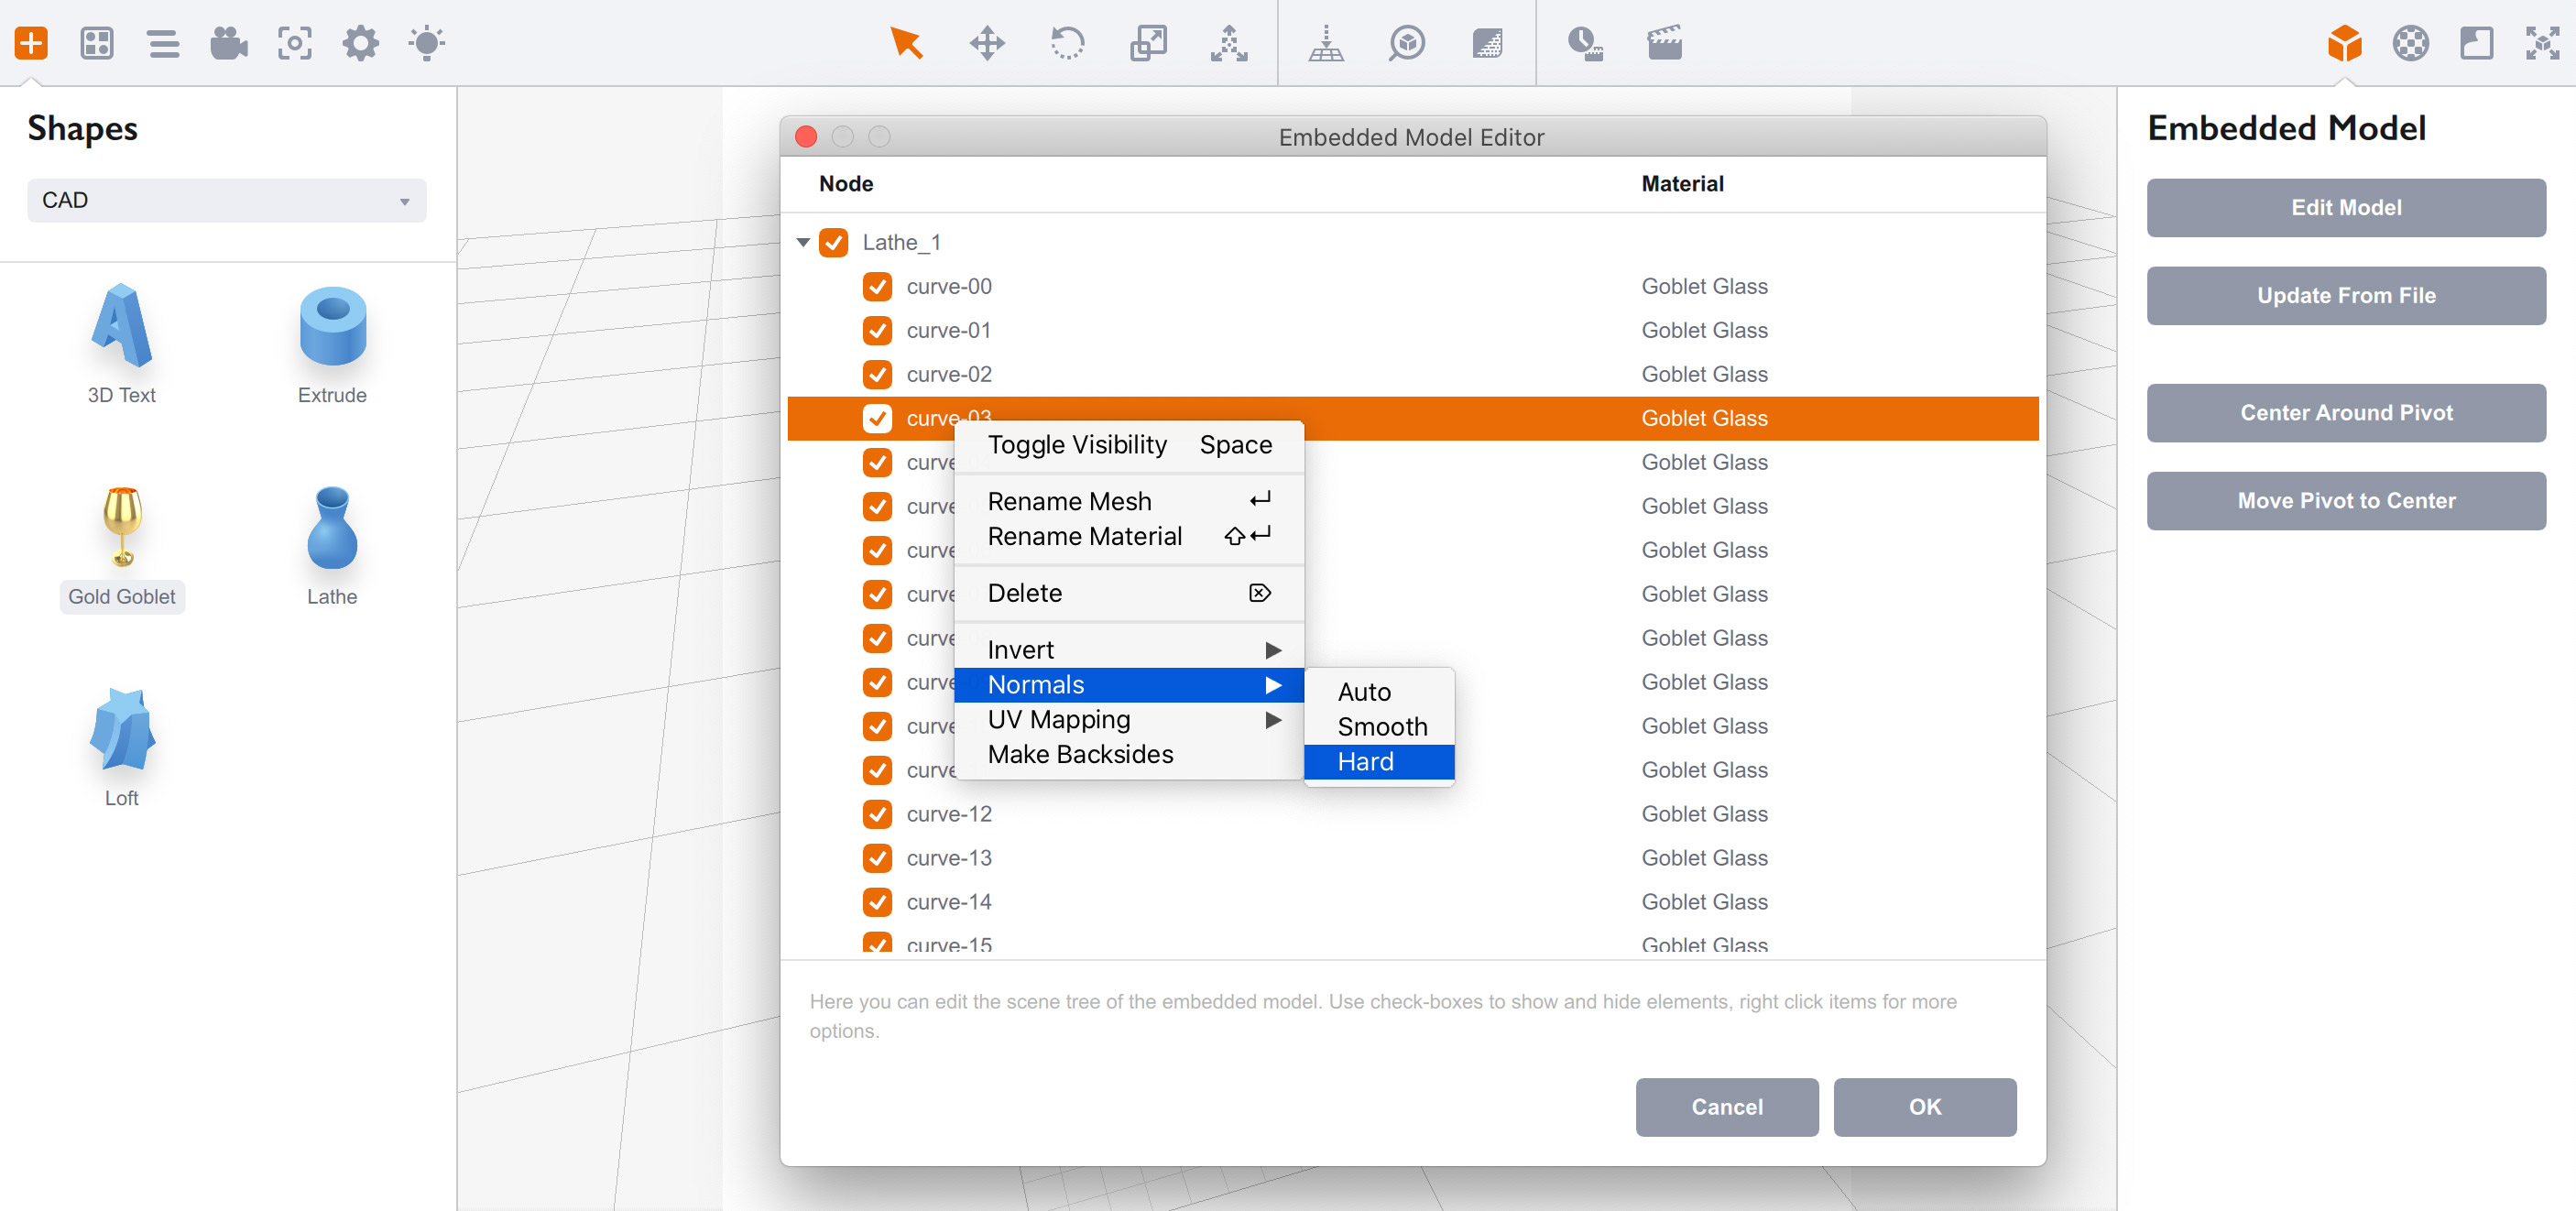The height and width of the screenshot is (1211, 2576).
Task: Choose Rename Material from the context menu
Action: click(x=1084, y=536)
